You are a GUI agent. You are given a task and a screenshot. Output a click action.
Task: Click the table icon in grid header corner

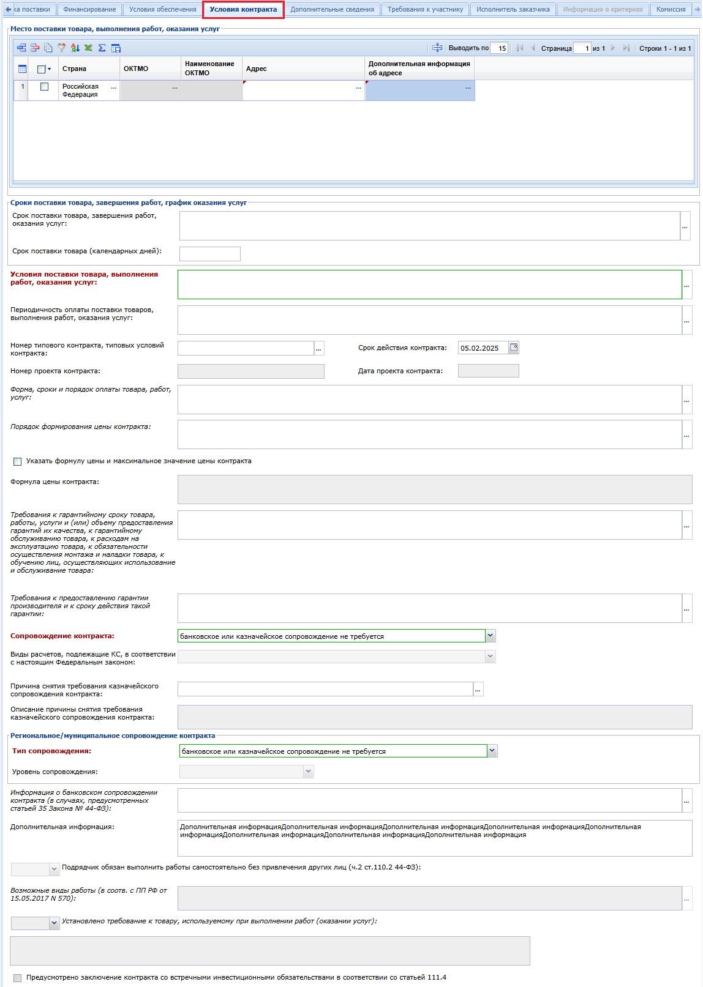23,69
